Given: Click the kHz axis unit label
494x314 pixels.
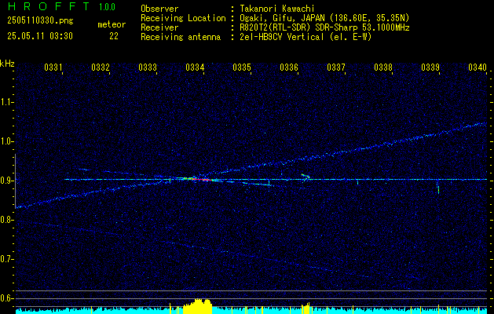Looking at the screenshot, I should [7, 64].
